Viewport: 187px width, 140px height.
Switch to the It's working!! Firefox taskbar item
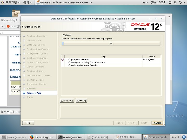pos(42,137)
